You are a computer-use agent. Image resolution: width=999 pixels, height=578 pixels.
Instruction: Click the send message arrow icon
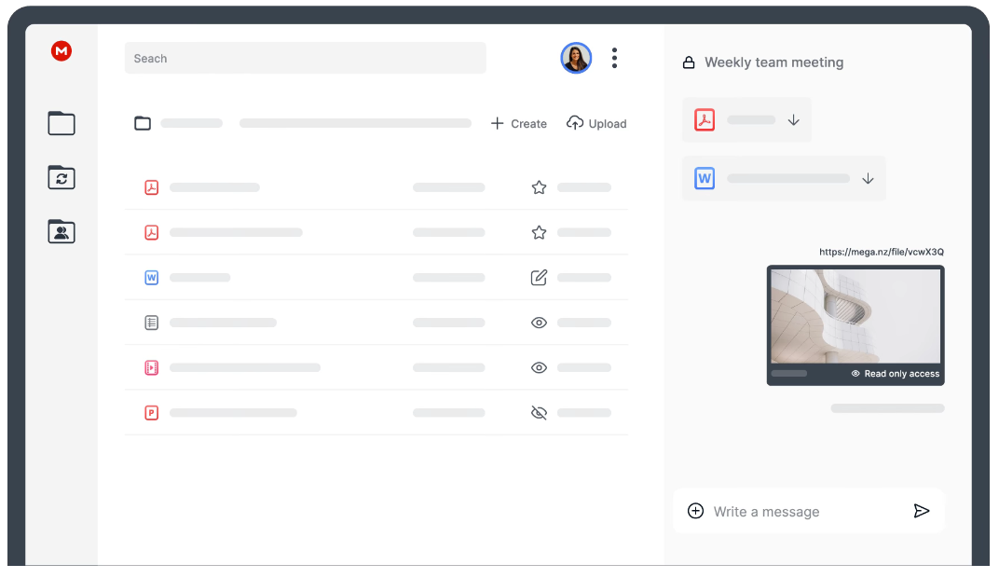point(921,511)
